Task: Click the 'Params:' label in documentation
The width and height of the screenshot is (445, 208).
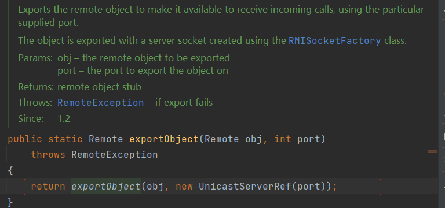Action: click(35, 58)
